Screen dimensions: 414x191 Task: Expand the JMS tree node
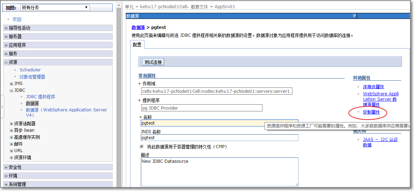[x=11, y=84]
